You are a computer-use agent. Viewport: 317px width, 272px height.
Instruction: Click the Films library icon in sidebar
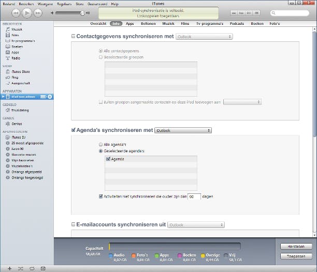[8, 35]
